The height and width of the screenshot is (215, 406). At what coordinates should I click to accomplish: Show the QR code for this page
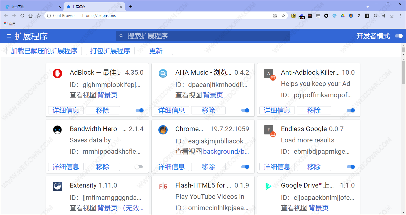tap(275, 16)
